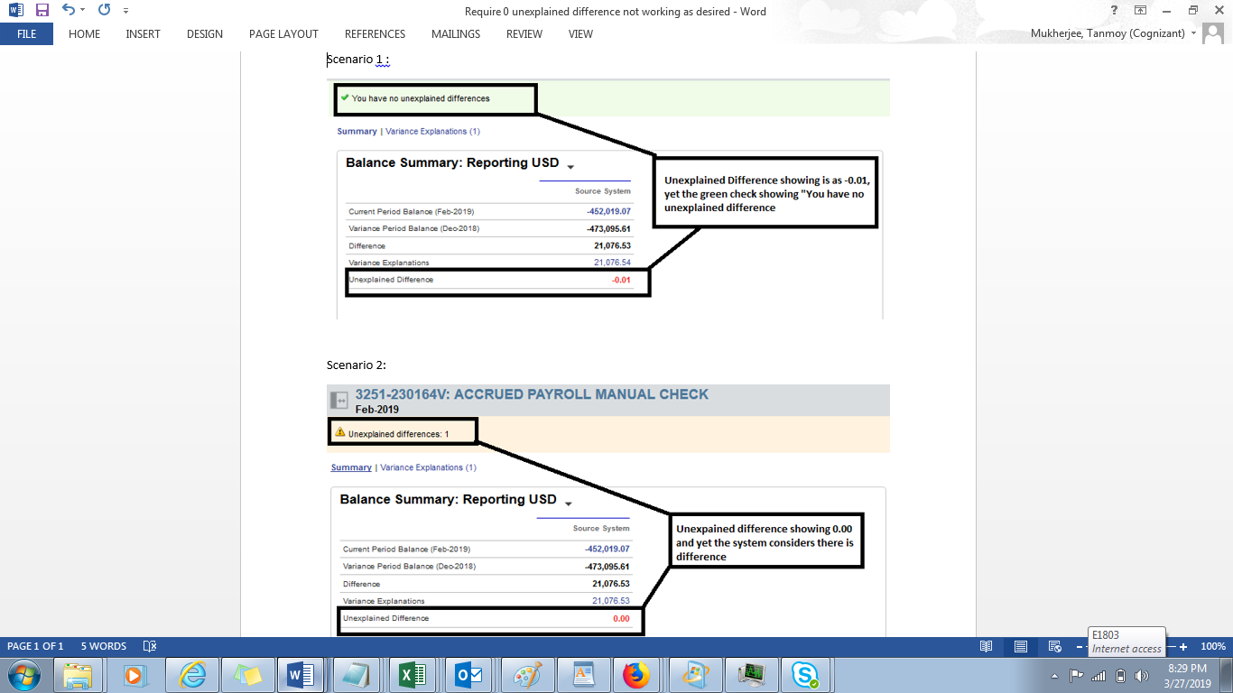The width and height of the screenshot is (1233, 693).
Task: Click the user profile picture
Action: coord(1214,34)
